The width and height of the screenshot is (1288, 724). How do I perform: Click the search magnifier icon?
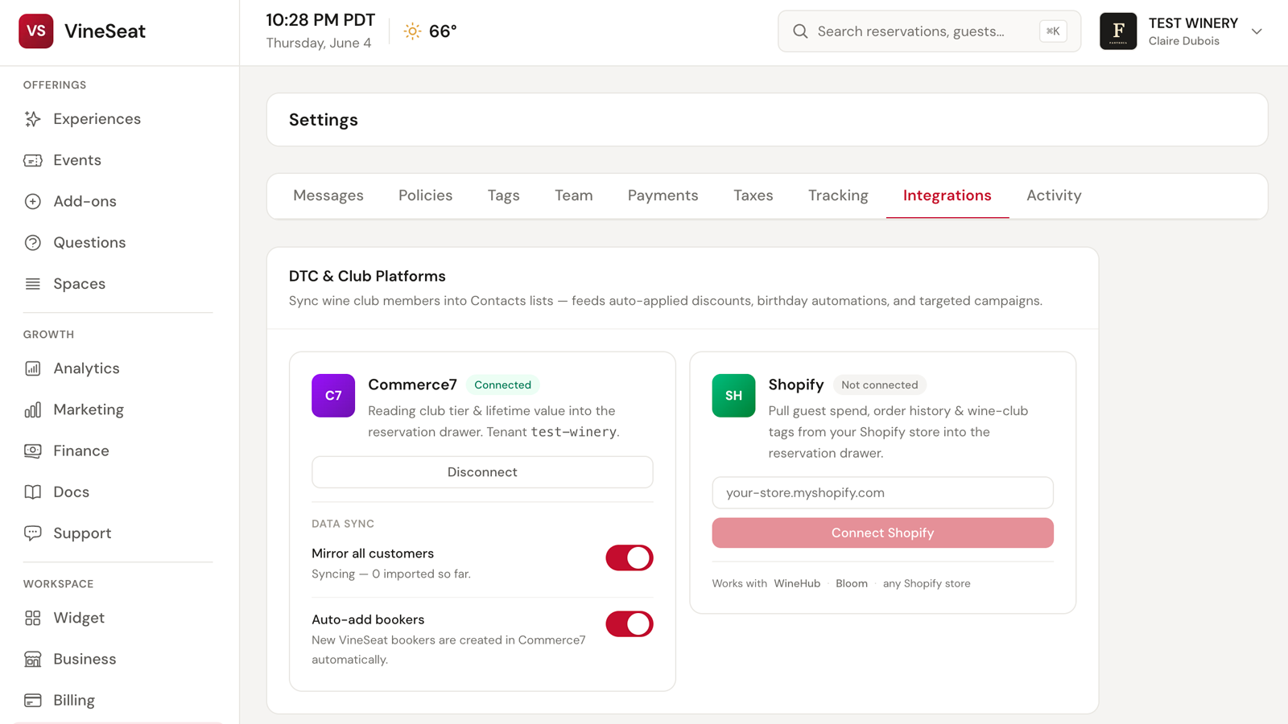pos(800,31)
